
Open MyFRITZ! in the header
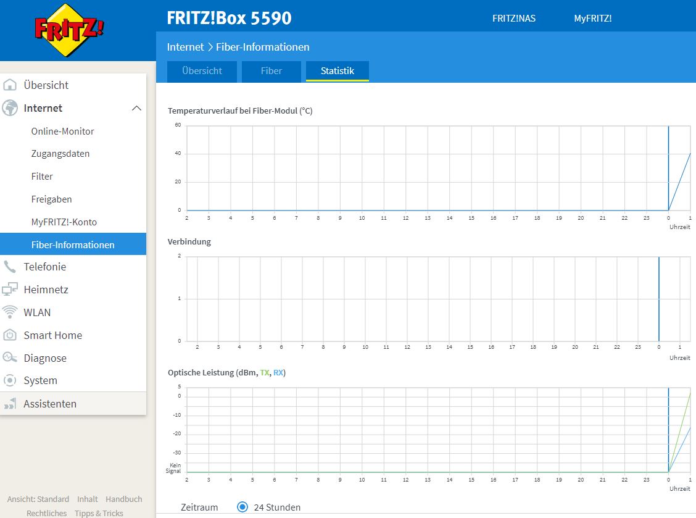[x=592, y=19]
